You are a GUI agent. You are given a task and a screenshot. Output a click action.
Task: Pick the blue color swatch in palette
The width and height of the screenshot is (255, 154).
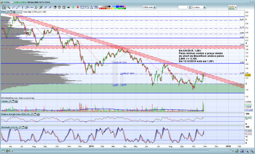pos(117,6)
